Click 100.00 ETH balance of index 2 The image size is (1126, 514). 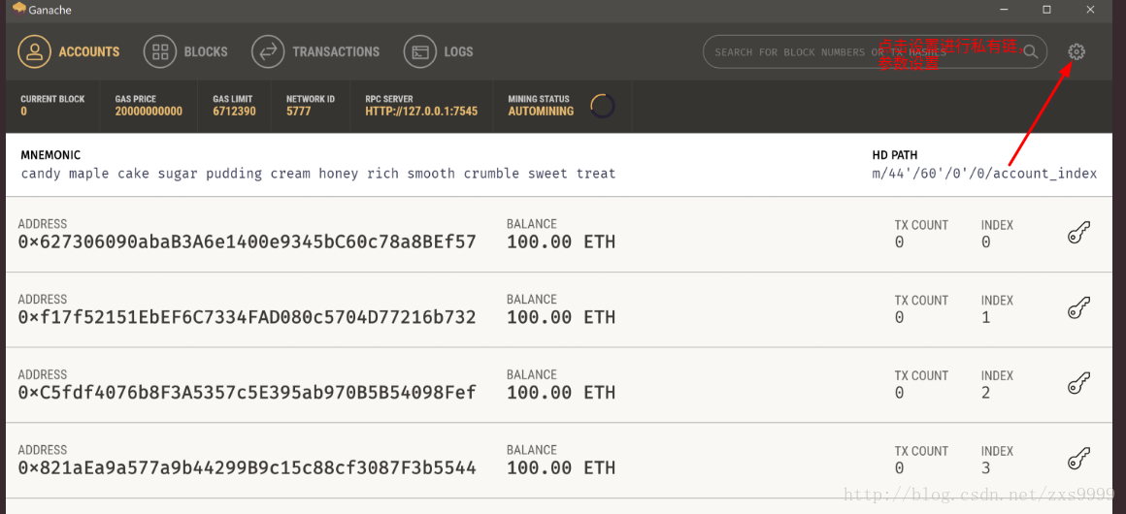(561, 393)
